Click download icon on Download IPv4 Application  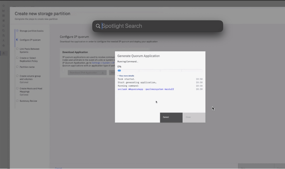click(103, 73)
